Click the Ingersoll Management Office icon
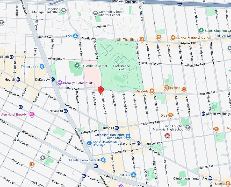The width and height of the screenshot is (231, 187). point(64,10)
